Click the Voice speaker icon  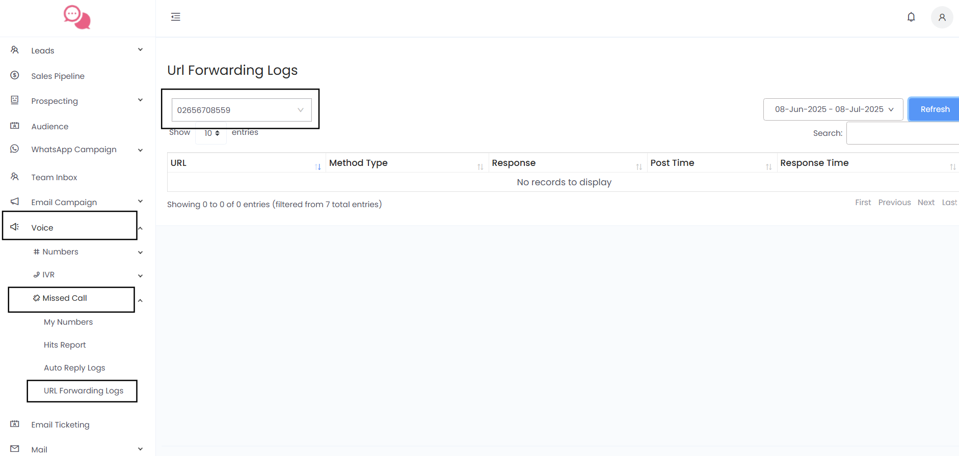[15, 227]
